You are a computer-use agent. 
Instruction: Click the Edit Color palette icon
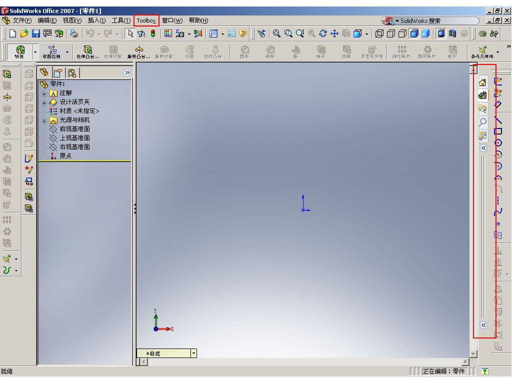point(168,33)
